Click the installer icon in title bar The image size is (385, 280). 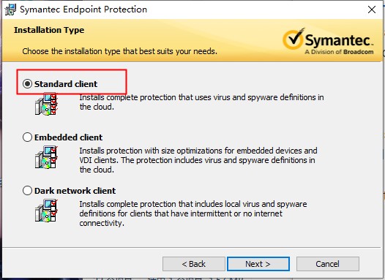[10, 10]
